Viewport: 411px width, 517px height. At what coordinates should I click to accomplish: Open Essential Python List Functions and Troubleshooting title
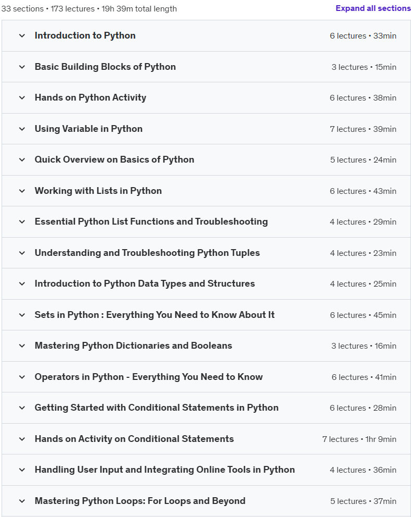coord(151,221)
